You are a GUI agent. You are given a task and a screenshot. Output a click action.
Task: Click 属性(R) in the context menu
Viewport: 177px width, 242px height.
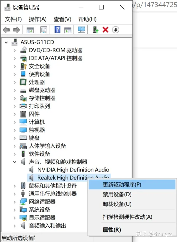112,230
